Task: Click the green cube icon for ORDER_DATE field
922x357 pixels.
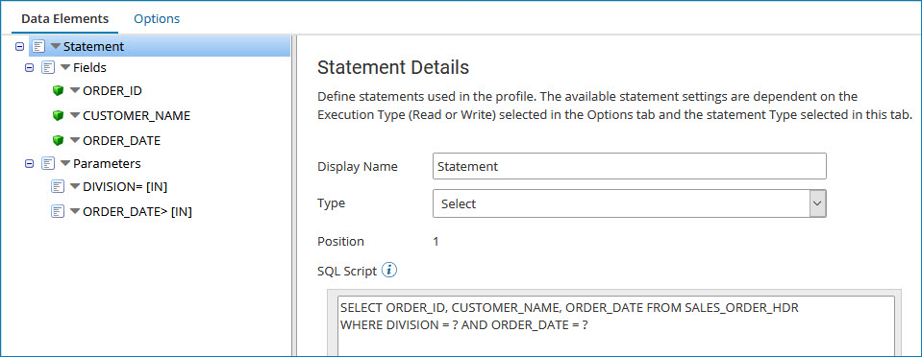Action: (x=58, y=141)
